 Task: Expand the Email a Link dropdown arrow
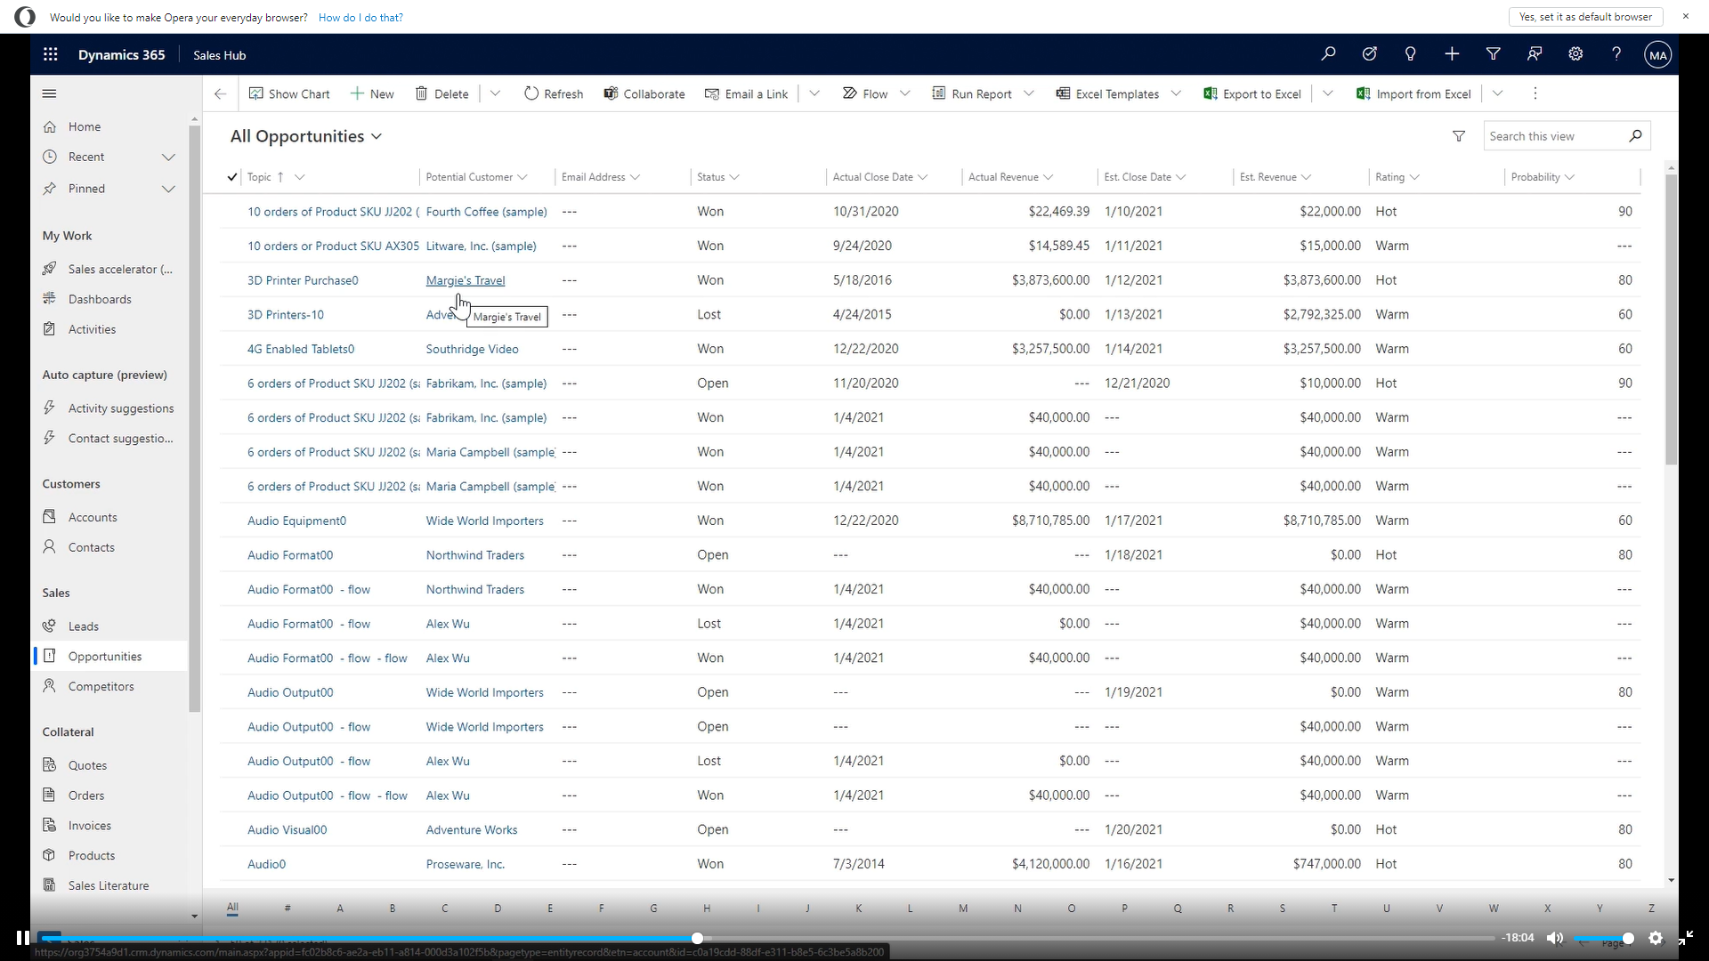pos(814,93)
